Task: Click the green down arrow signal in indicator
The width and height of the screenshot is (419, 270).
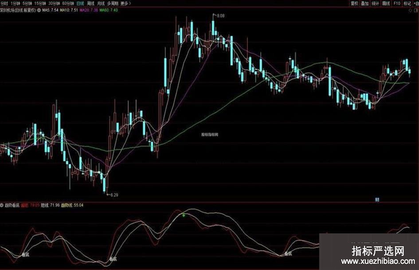Action: coord(184,215)
